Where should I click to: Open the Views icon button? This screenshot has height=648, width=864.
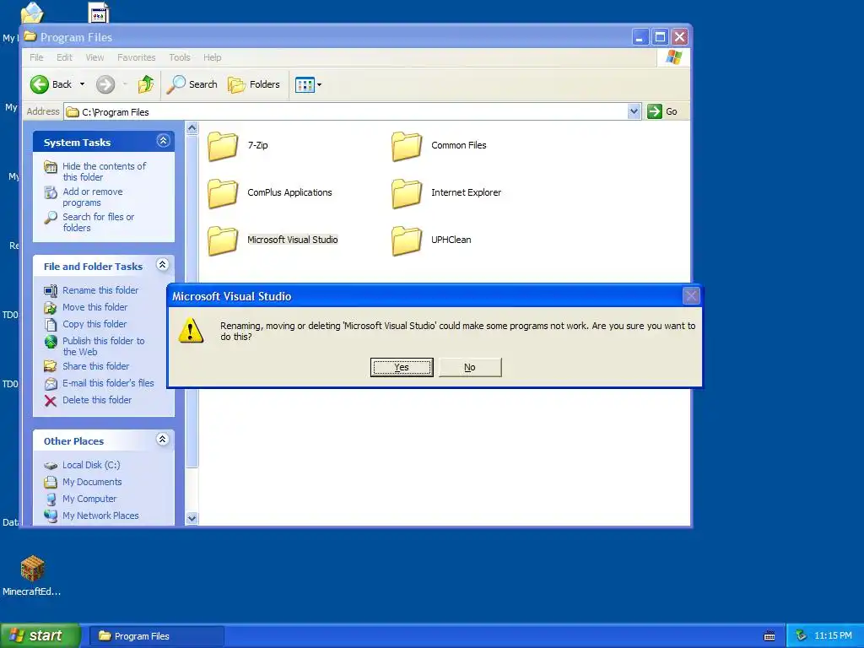[304, 84]
